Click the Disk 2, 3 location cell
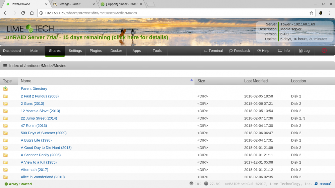Image resolution: width=335 pixels, height=188 pixels. click(x=298, y=119)
